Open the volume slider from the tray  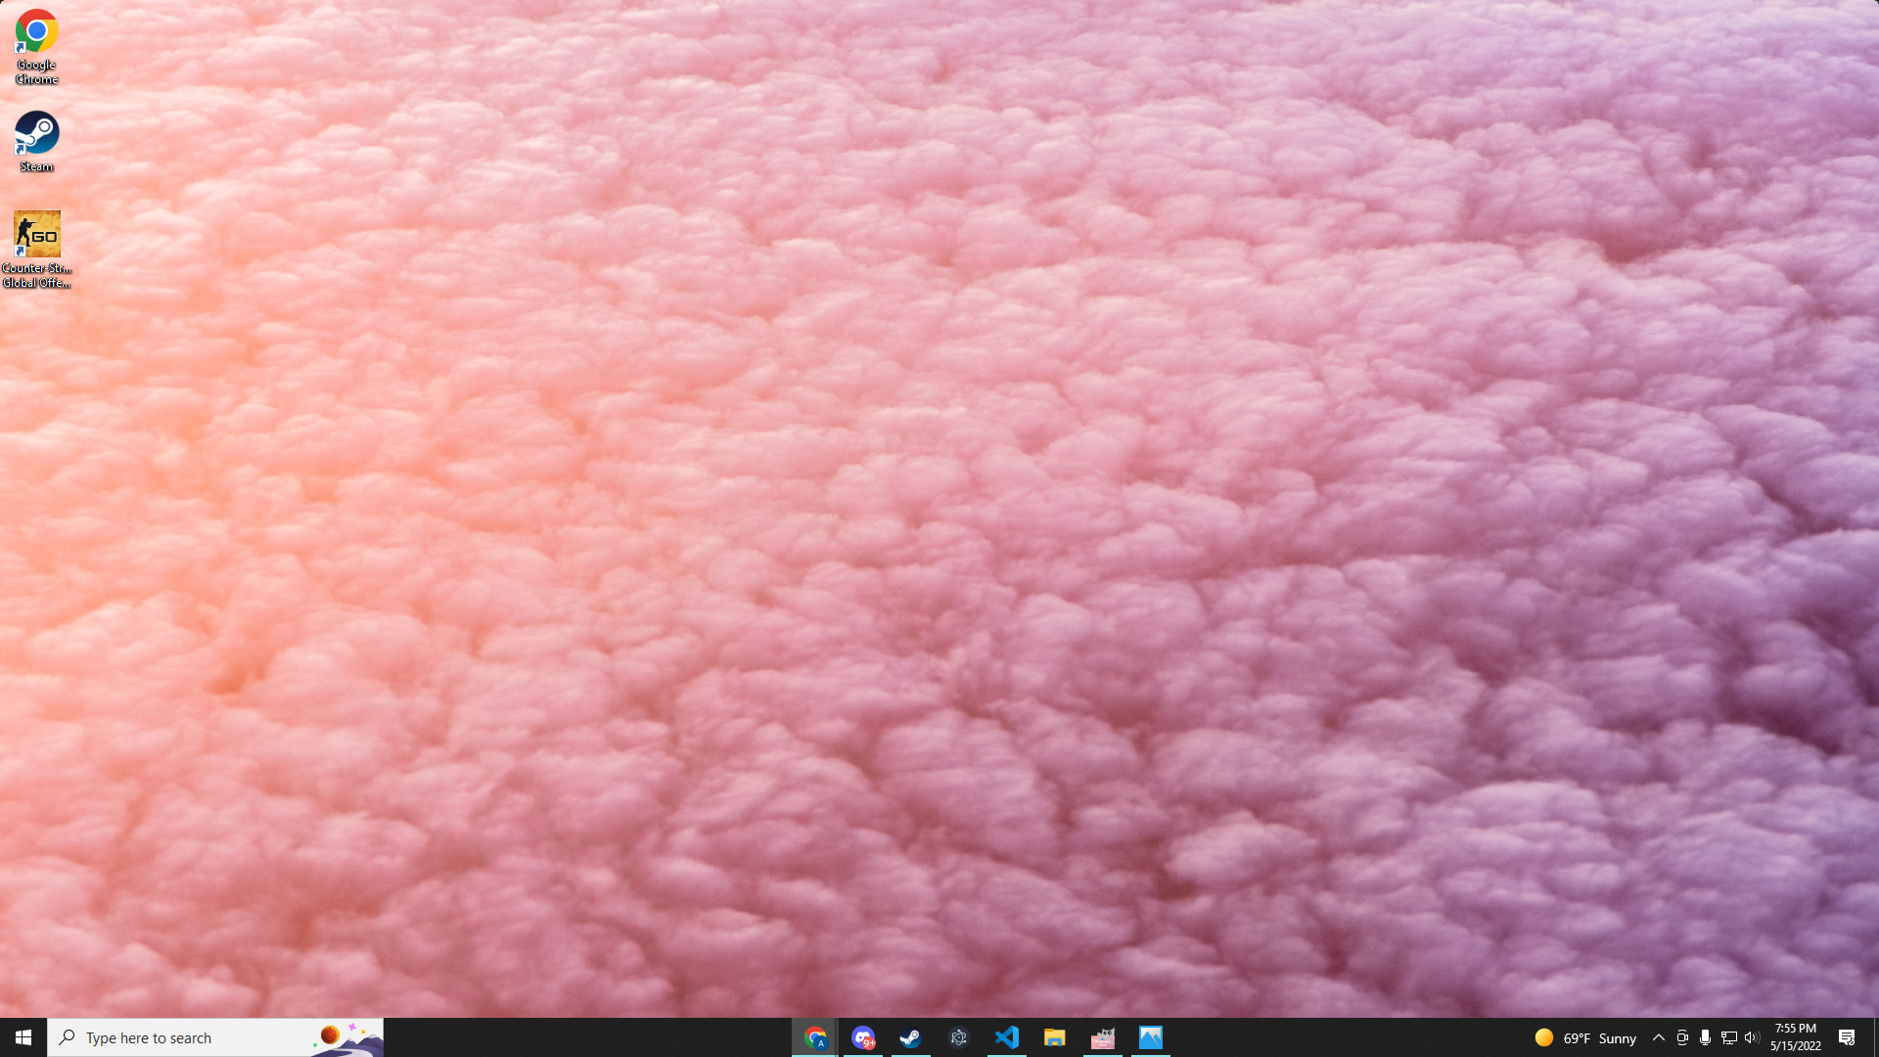tap(1753, 1037)
